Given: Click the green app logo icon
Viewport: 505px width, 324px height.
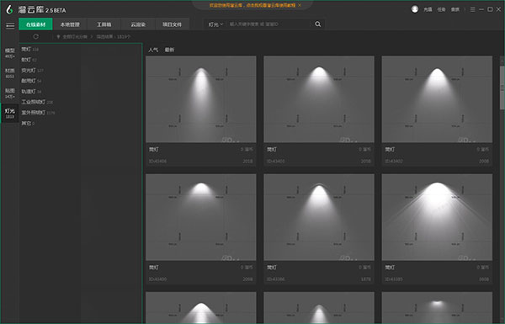Looking at the screenshot, I should pyautogui.click(x=9, y=9).
